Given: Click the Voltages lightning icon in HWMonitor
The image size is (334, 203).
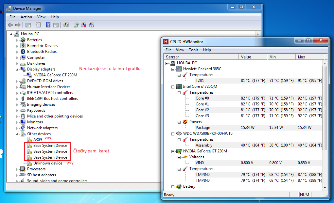Looking at the screenshot, I should (185, 157).
